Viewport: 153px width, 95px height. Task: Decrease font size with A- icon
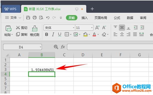(x=104, y=27)
